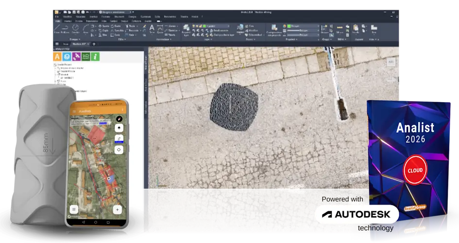459x243 pixels.
Task: Click the blue globe panel icon
Action: [x=67, y=56]
